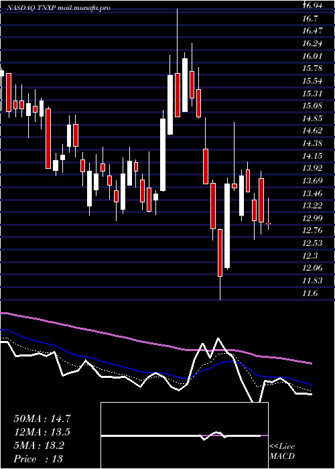Click the 14.15 price axis label
Image resolution: width=335 pixels, height=469 pixels.
(x=313, y=156)
